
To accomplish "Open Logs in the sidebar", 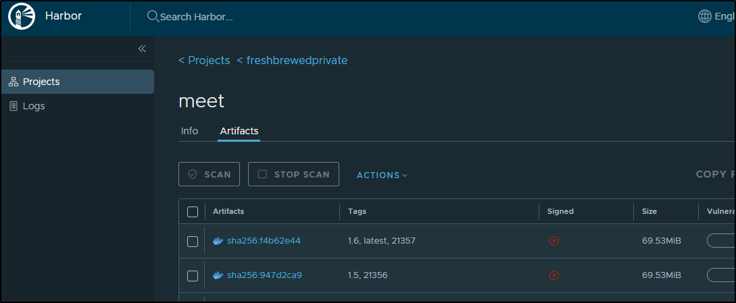I will 78,106.
